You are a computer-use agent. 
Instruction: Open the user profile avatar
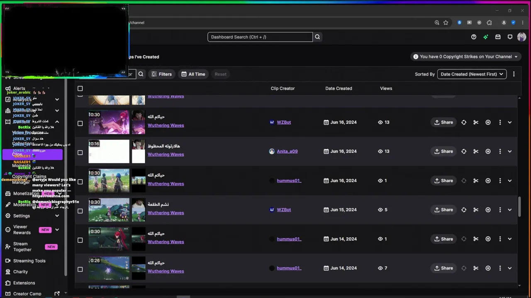pos(522,37)
